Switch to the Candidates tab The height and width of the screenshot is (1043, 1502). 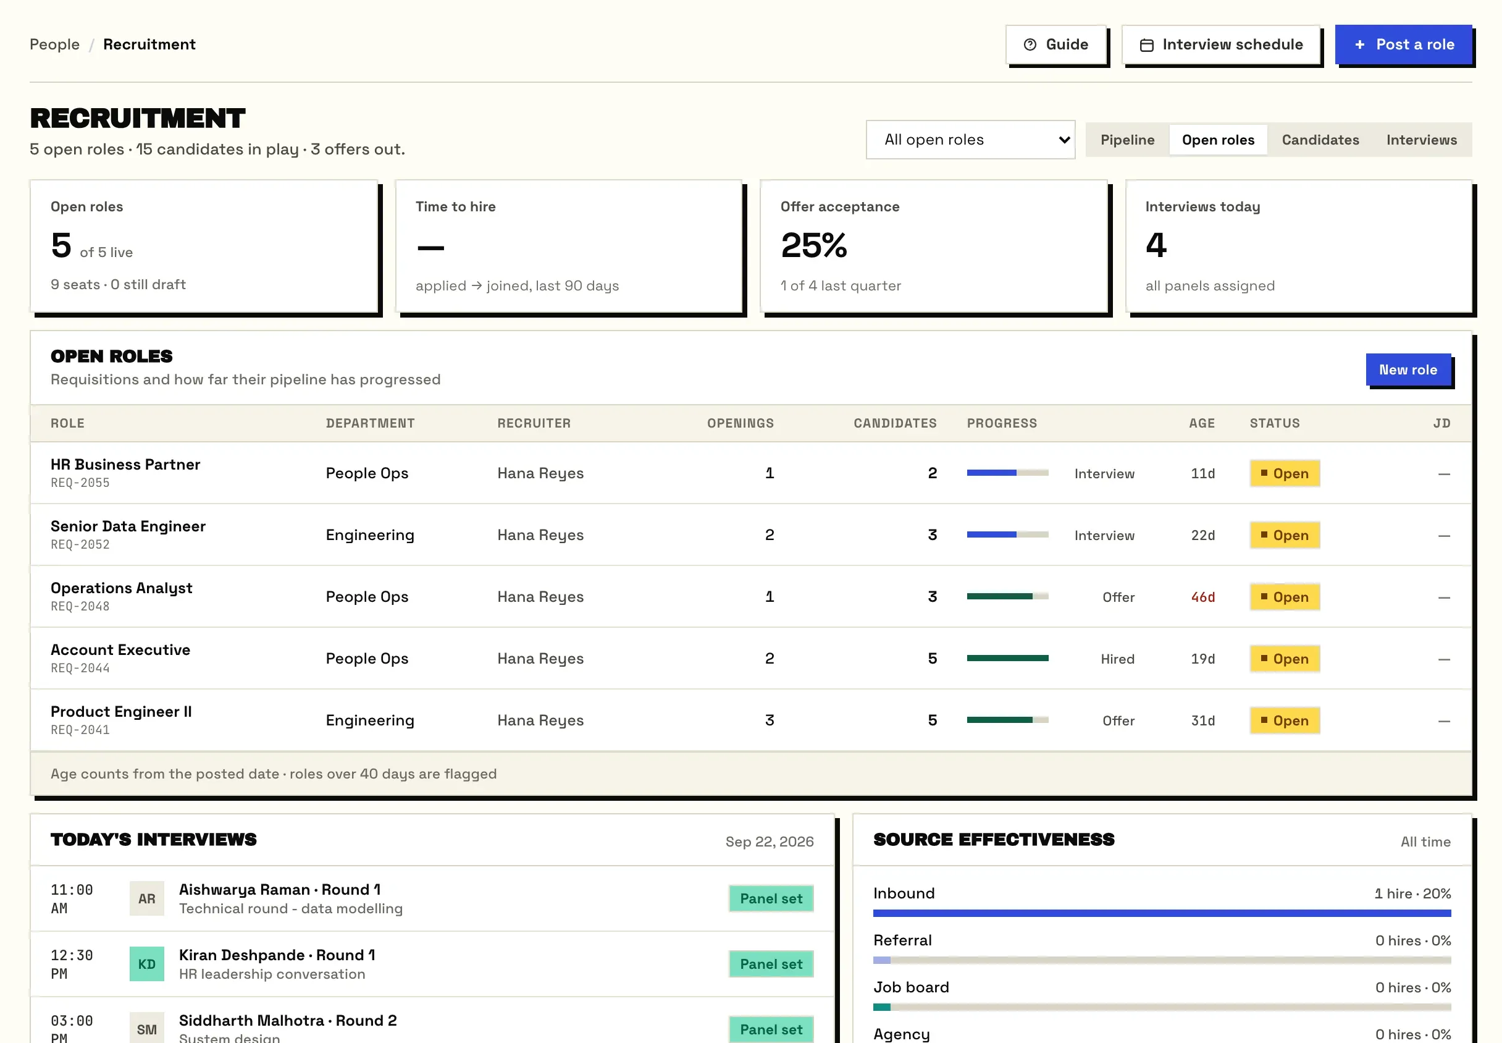[1320, 140]
